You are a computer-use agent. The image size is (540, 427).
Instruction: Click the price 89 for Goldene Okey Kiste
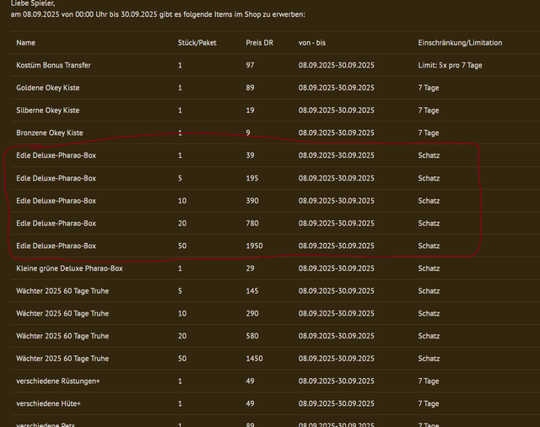click(x=250, y=88)
